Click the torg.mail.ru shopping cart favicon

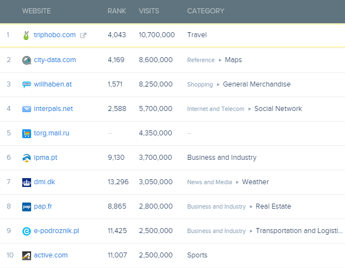(27, 134)
